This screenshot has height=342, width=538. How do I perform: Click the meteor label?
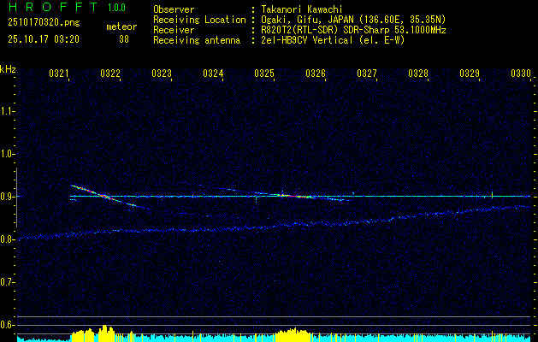(121, 27)
